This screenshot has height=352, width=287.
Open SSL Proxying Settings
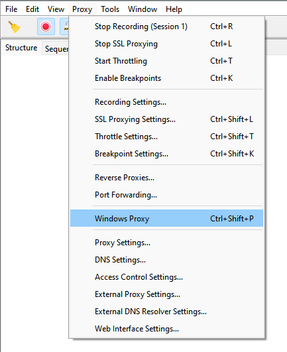coord(166,119)
